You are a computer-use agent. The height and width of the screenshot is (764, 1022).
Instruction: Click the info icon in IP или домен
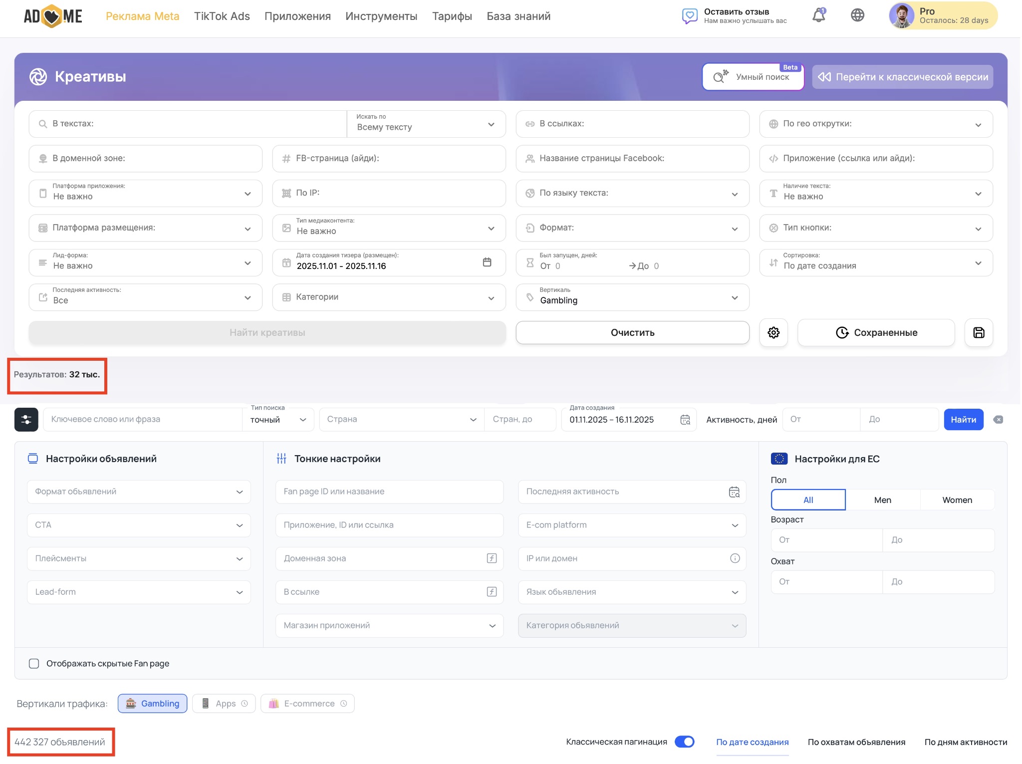[x=735, y=558]
